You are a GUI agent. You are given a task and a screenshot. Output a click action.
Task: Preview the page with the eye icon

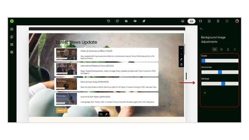click(135, 21)
